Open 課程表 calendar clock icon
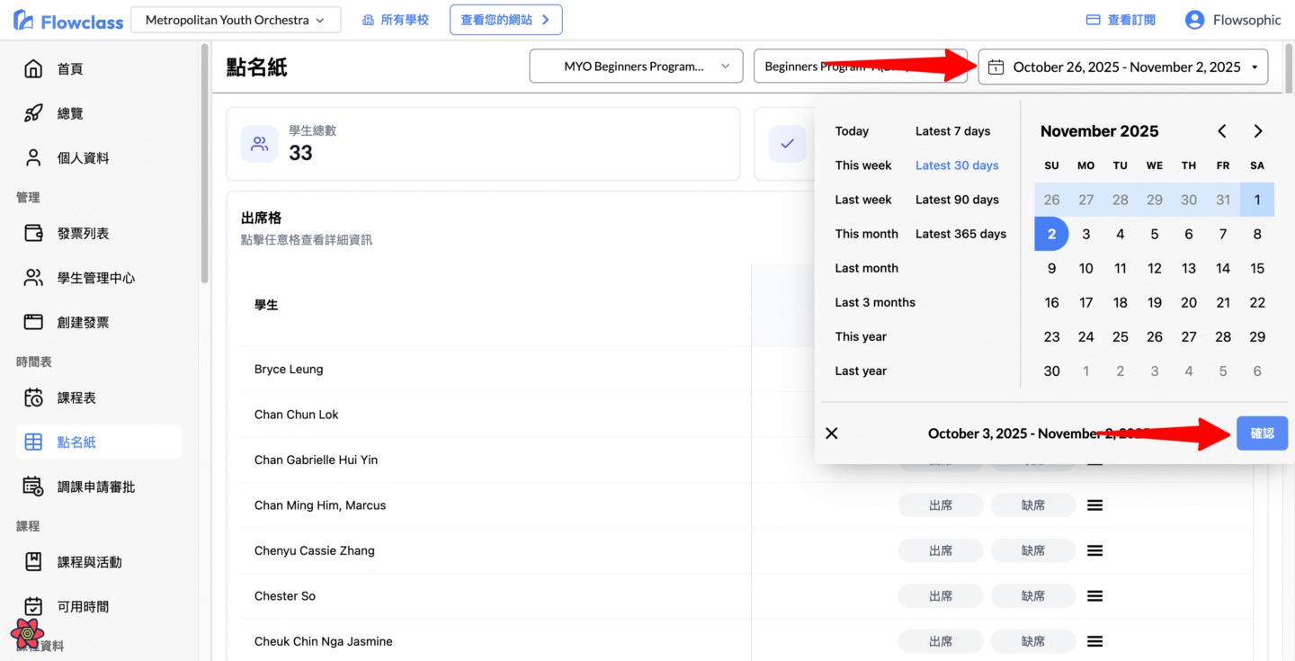The image size is (1295, 661). 33,397
